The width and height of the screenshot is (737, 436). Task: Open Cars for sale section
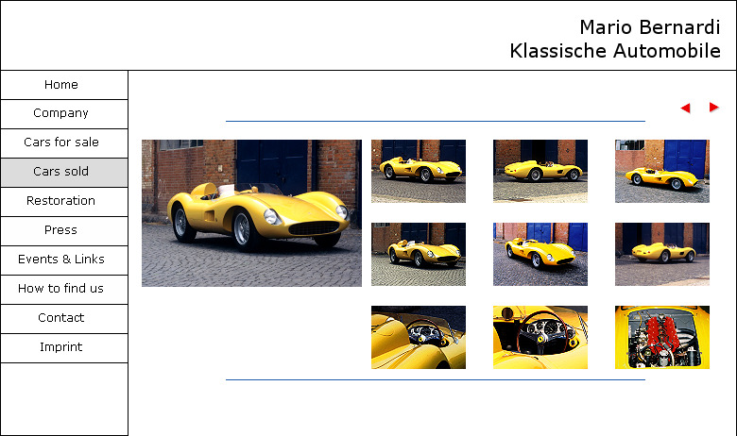pos(64,143)
